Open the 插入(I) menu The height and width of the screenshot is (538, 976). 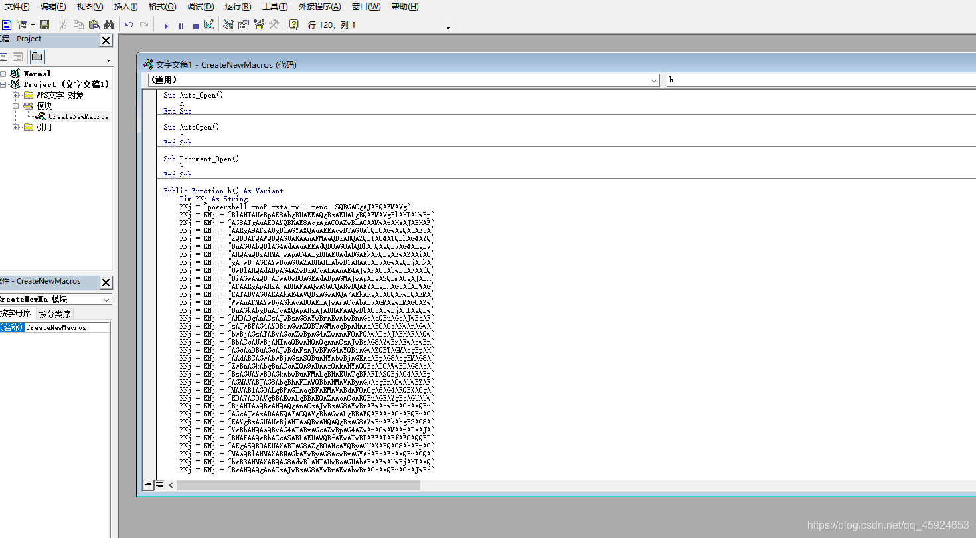[x=126, y=7]
